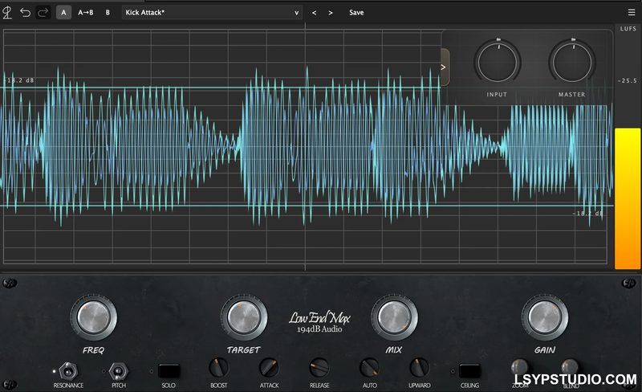
Task: Click the TARGET knob
Action: (x=244, y=317)
